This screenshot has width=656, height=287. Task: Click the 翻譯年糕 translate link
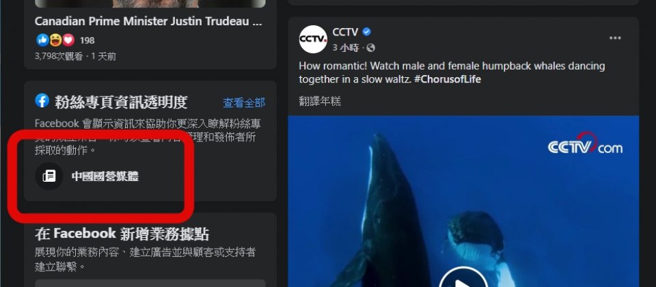320,101
